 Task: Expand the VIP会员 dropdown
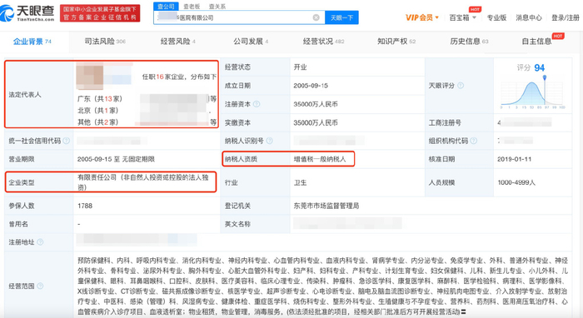(422, 17)
